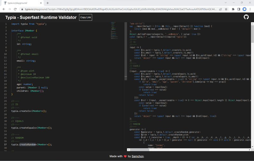Viewport: 254px width, 161px height.
Task: Bookmark this page with the star icon
Action: coord(226,9)
